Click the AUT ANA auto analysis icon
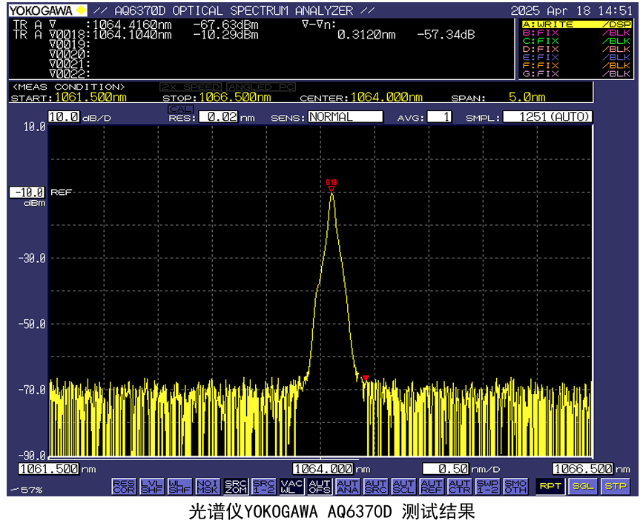Screen dimensions: 643x526 pos(347,486)
